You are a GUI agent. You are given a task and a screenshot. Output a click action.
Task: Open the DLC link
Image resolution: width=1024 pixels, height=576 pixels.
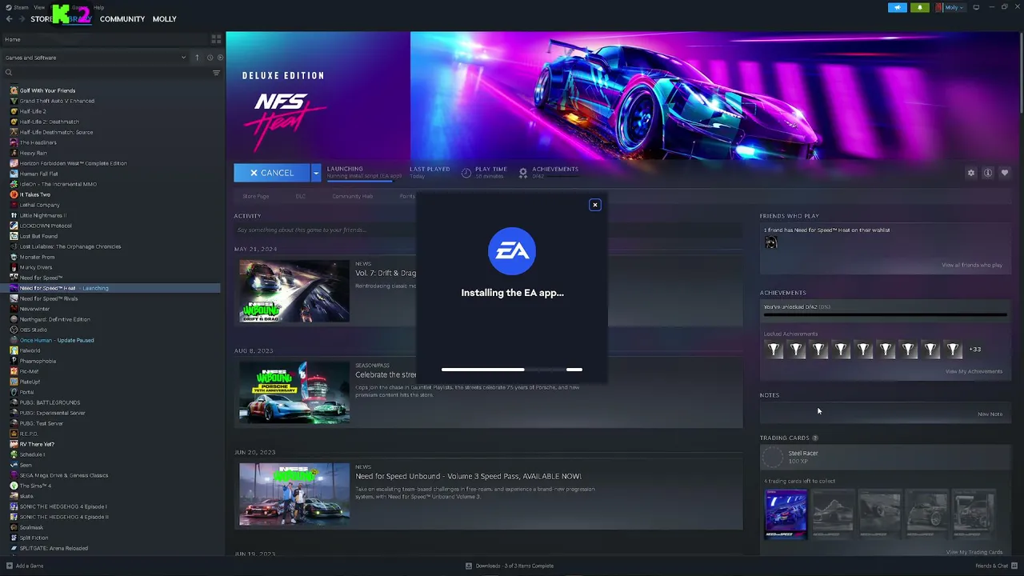(x=301, y=196)
